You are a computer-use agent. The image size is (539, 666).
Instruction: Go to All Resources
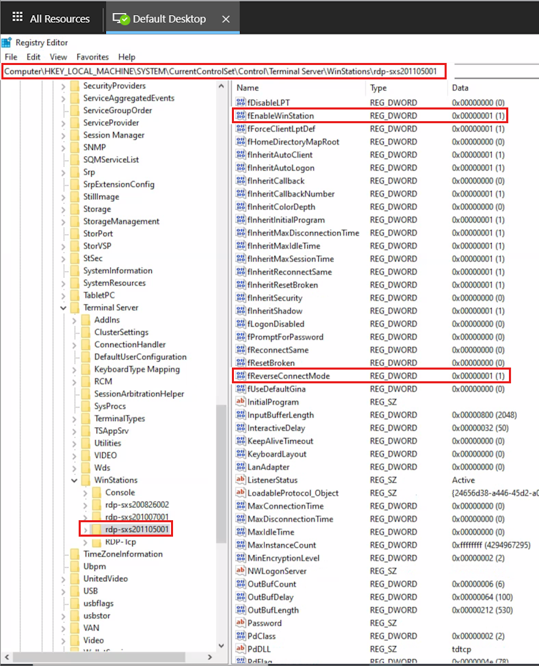pyautogui.click(x=51, y=18)
